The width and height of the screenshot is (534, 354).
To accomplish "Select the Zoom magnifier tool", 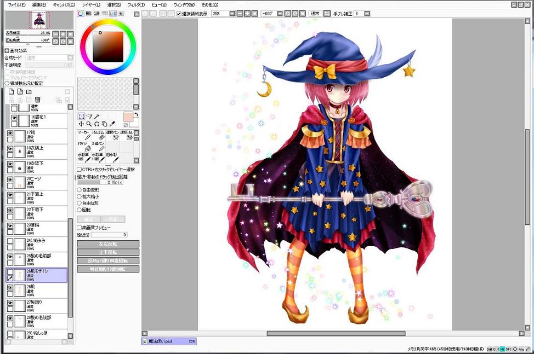I will coord(89,124).
